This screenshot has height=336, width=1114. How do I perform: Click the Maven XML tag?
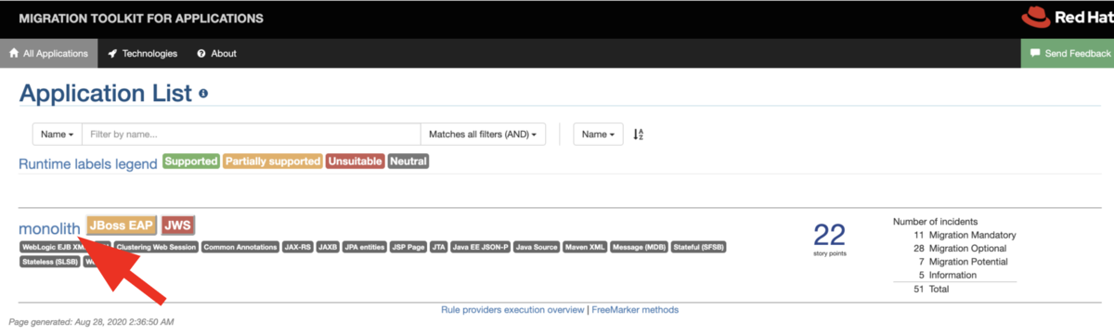pos(586,248)
